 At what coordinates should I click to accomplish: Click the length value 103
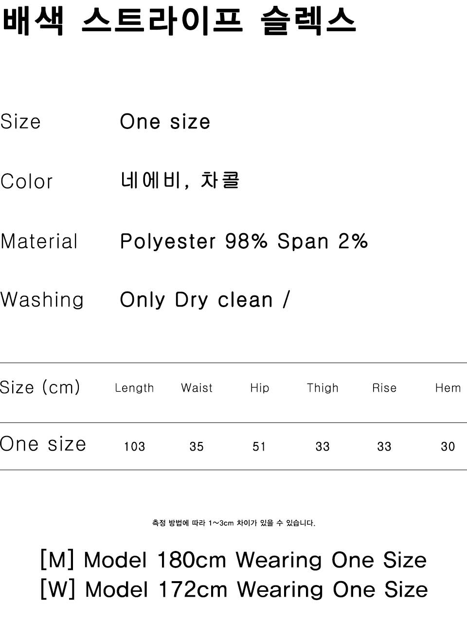tap(134, 446)
